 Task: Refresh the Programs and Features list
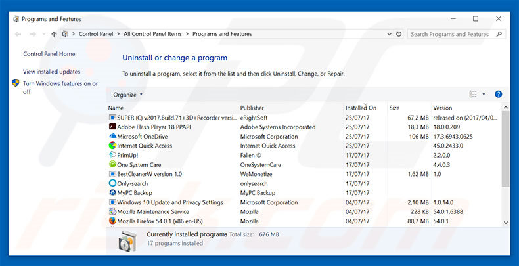tap(399, 34)
